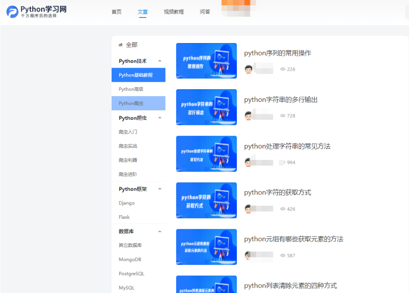Collapse the 数据库 category section
This screenshot has height=293, width=417.
160,231
